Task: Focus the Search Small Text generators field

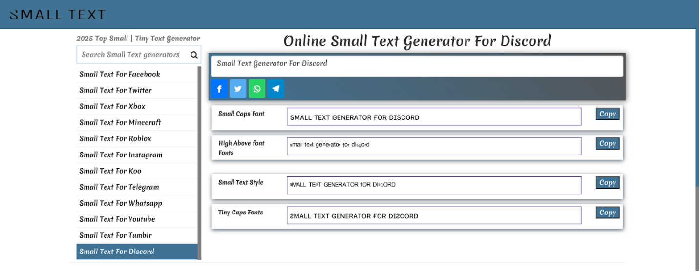Action: (139, 55)
